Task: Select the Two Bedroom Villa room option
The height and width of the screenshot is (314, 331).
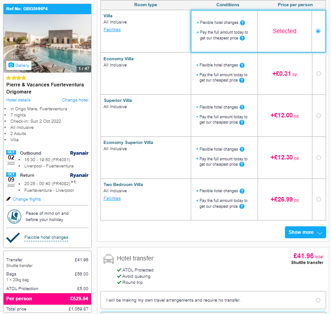Action: [319, 199]
